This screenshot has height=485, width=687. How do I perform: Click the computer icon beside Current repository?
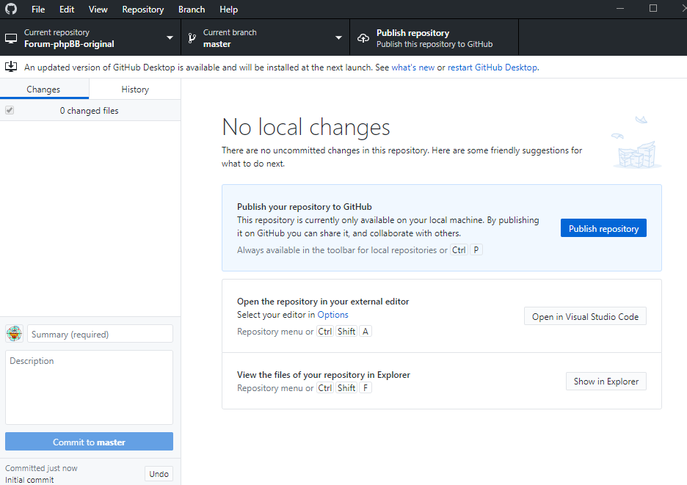(x=11, y=38)
